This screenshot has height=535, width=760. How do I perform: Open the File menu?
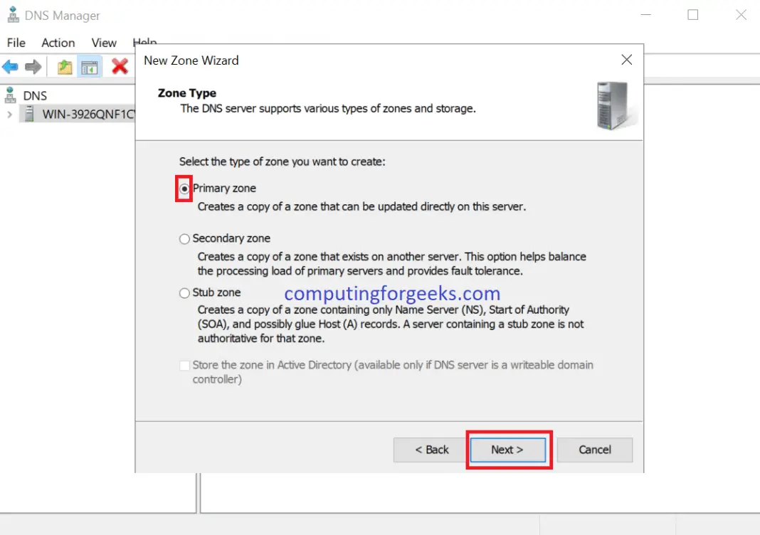(x=15, y=43)
